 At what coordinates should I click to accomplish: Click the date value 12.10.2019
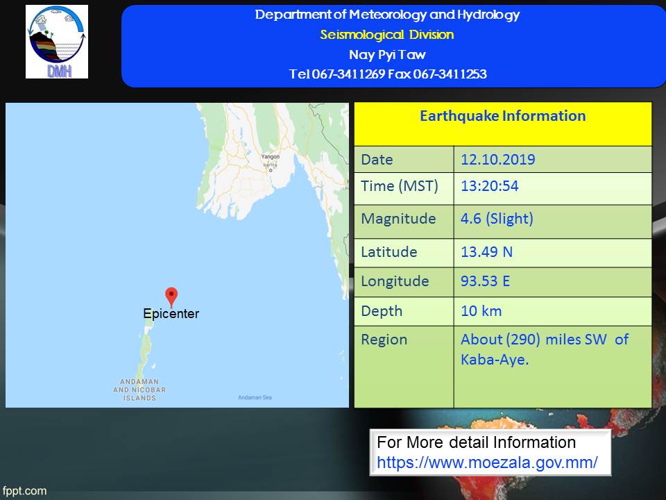coord(497,160)
